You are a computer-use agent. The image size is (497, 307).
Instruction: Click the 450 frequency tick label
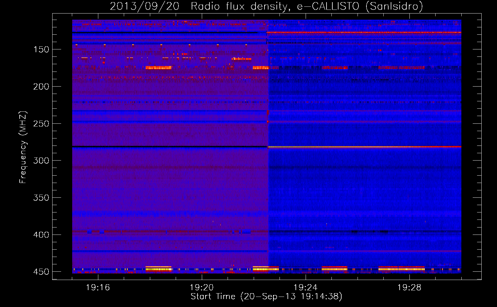point(41,272)
